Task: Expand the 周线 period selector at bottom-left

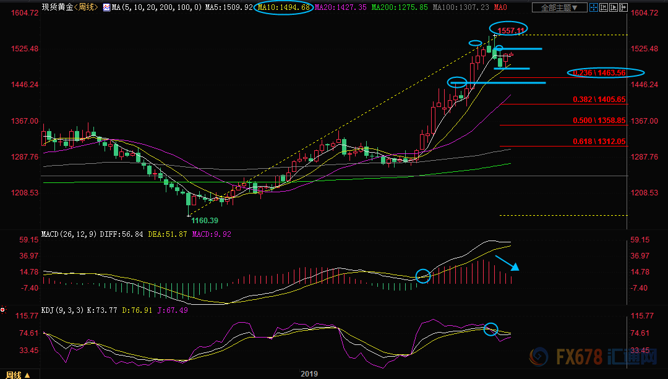Action: pyautogui.click(x=28, y=375)
